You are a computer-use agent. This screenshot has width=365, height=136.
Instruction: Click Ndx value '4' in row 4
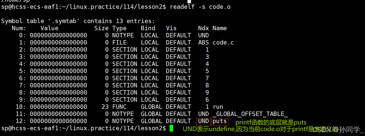point(207,64)
